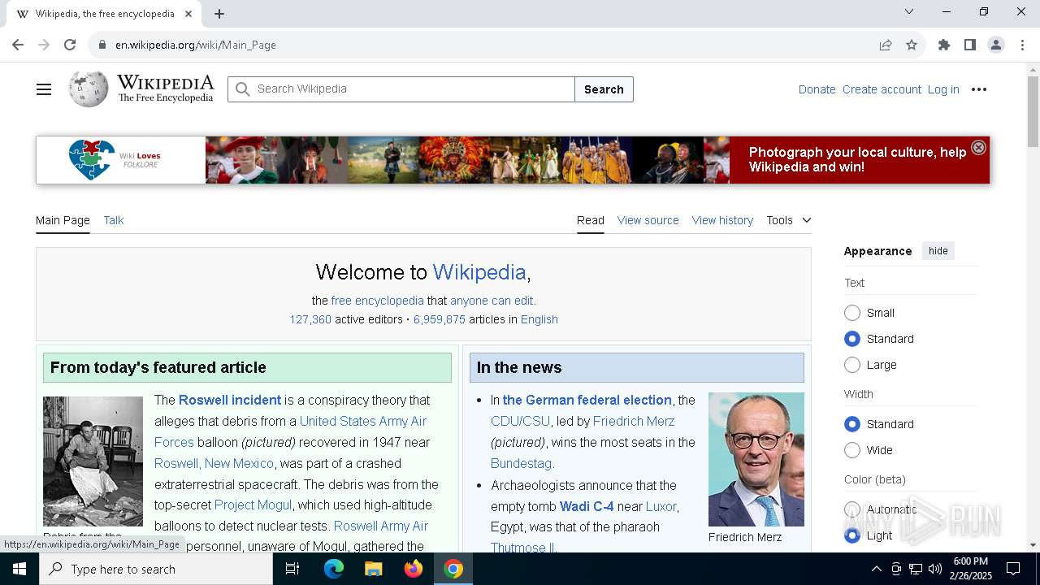Click the magnifier icon in search box
1040x585 pixels.
[x=242, y=89]
